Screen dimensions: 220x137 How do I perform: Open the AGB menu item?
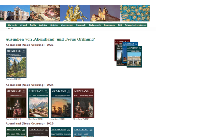120,25
